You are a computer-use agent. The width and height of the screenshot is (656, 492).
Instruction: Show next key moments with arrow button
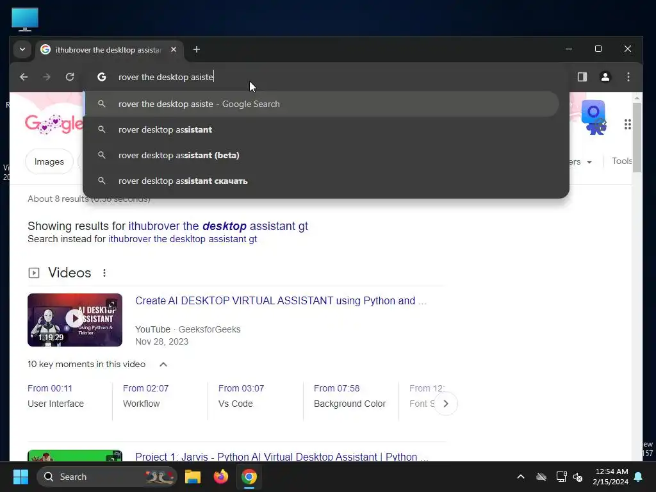pyautogui.click(x=446, y=404)
